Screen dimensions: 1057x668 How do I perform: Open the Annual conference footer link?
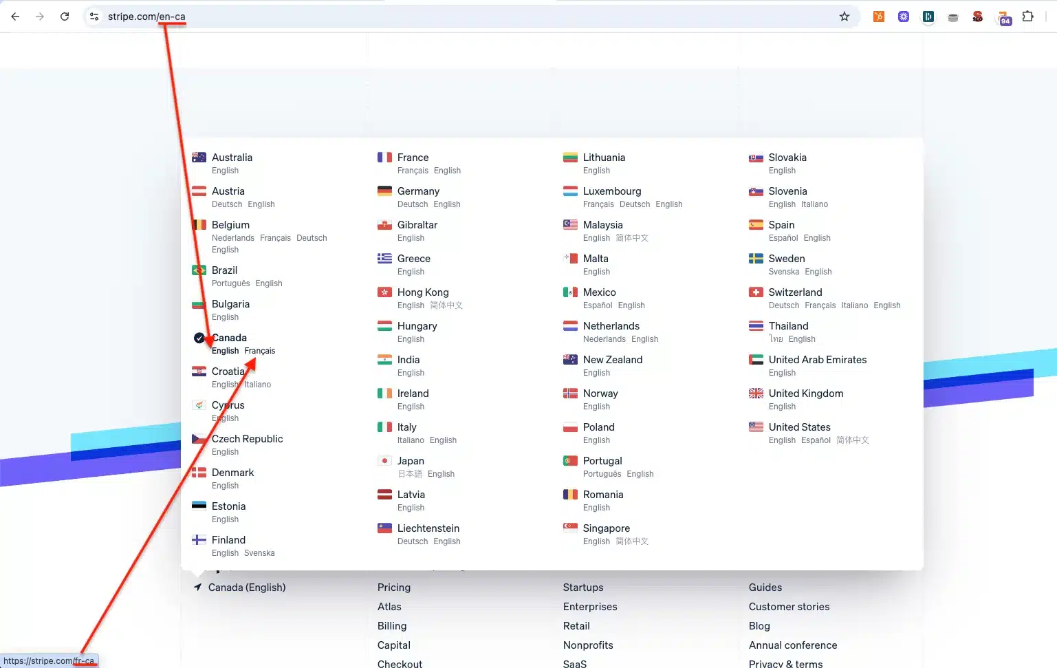793,645
